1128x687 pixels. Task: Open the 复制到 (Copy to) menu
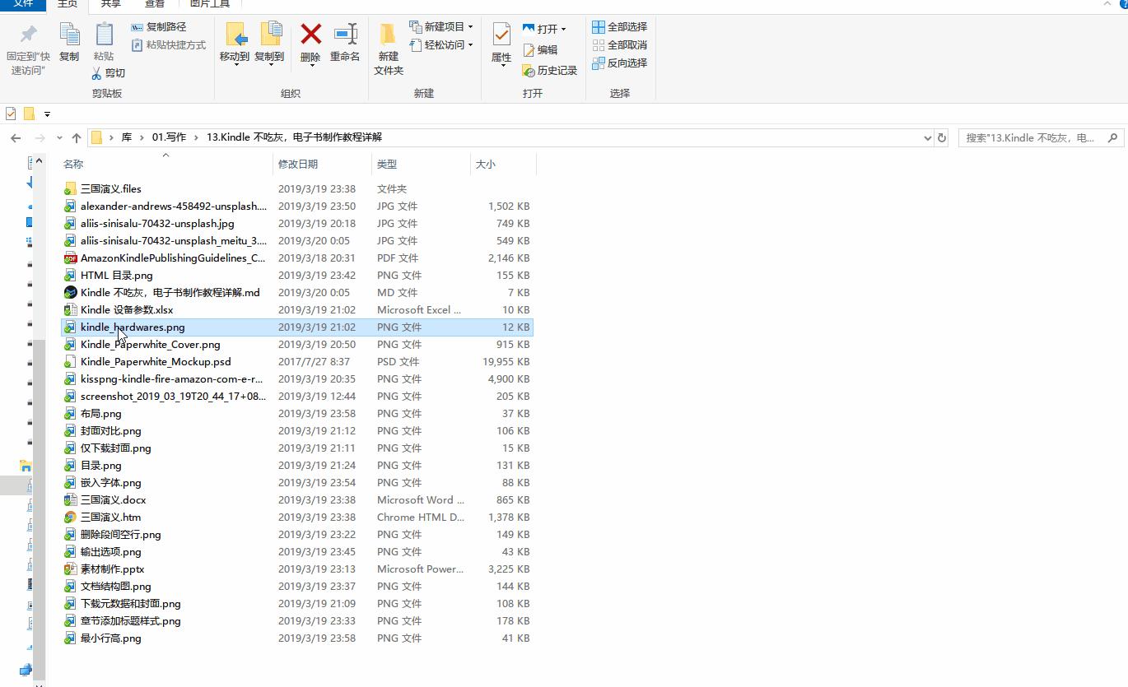[x=269, y=44]
